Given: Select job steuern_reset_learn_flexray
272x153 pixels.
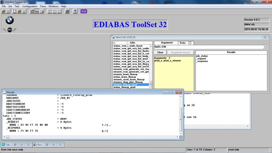Looking at the screenshot, I should point(131,79).
